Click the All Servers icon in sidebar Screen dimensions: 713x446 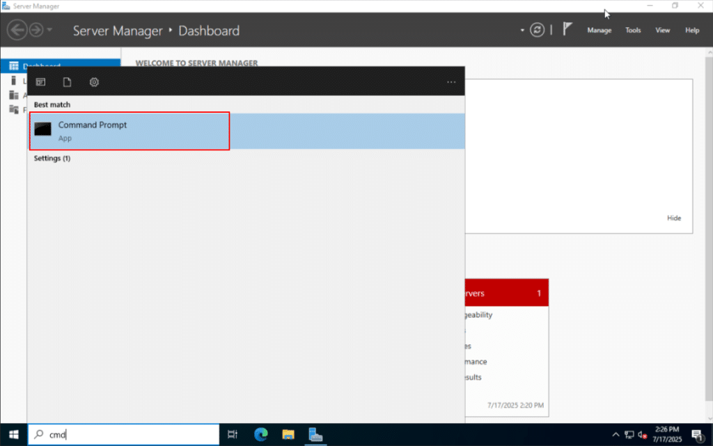14,95
